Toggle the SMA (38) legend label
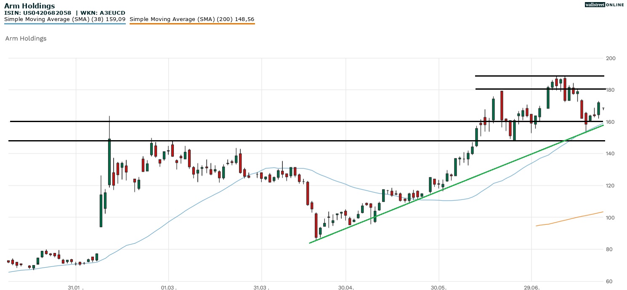The image size is (627, 290). point(65,19)
